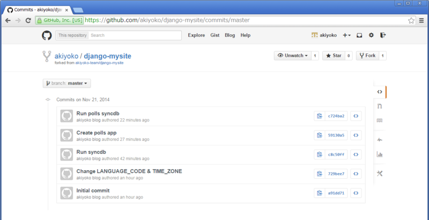Focus the repository search field
This screenshot has height=220, width=429.
coord(135,35)
